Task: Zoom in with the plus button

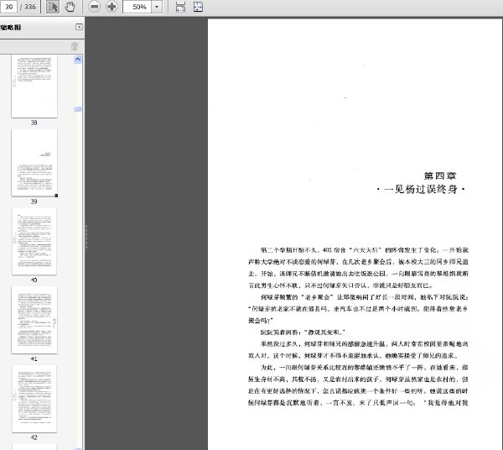Action: [x=111, y=7]
